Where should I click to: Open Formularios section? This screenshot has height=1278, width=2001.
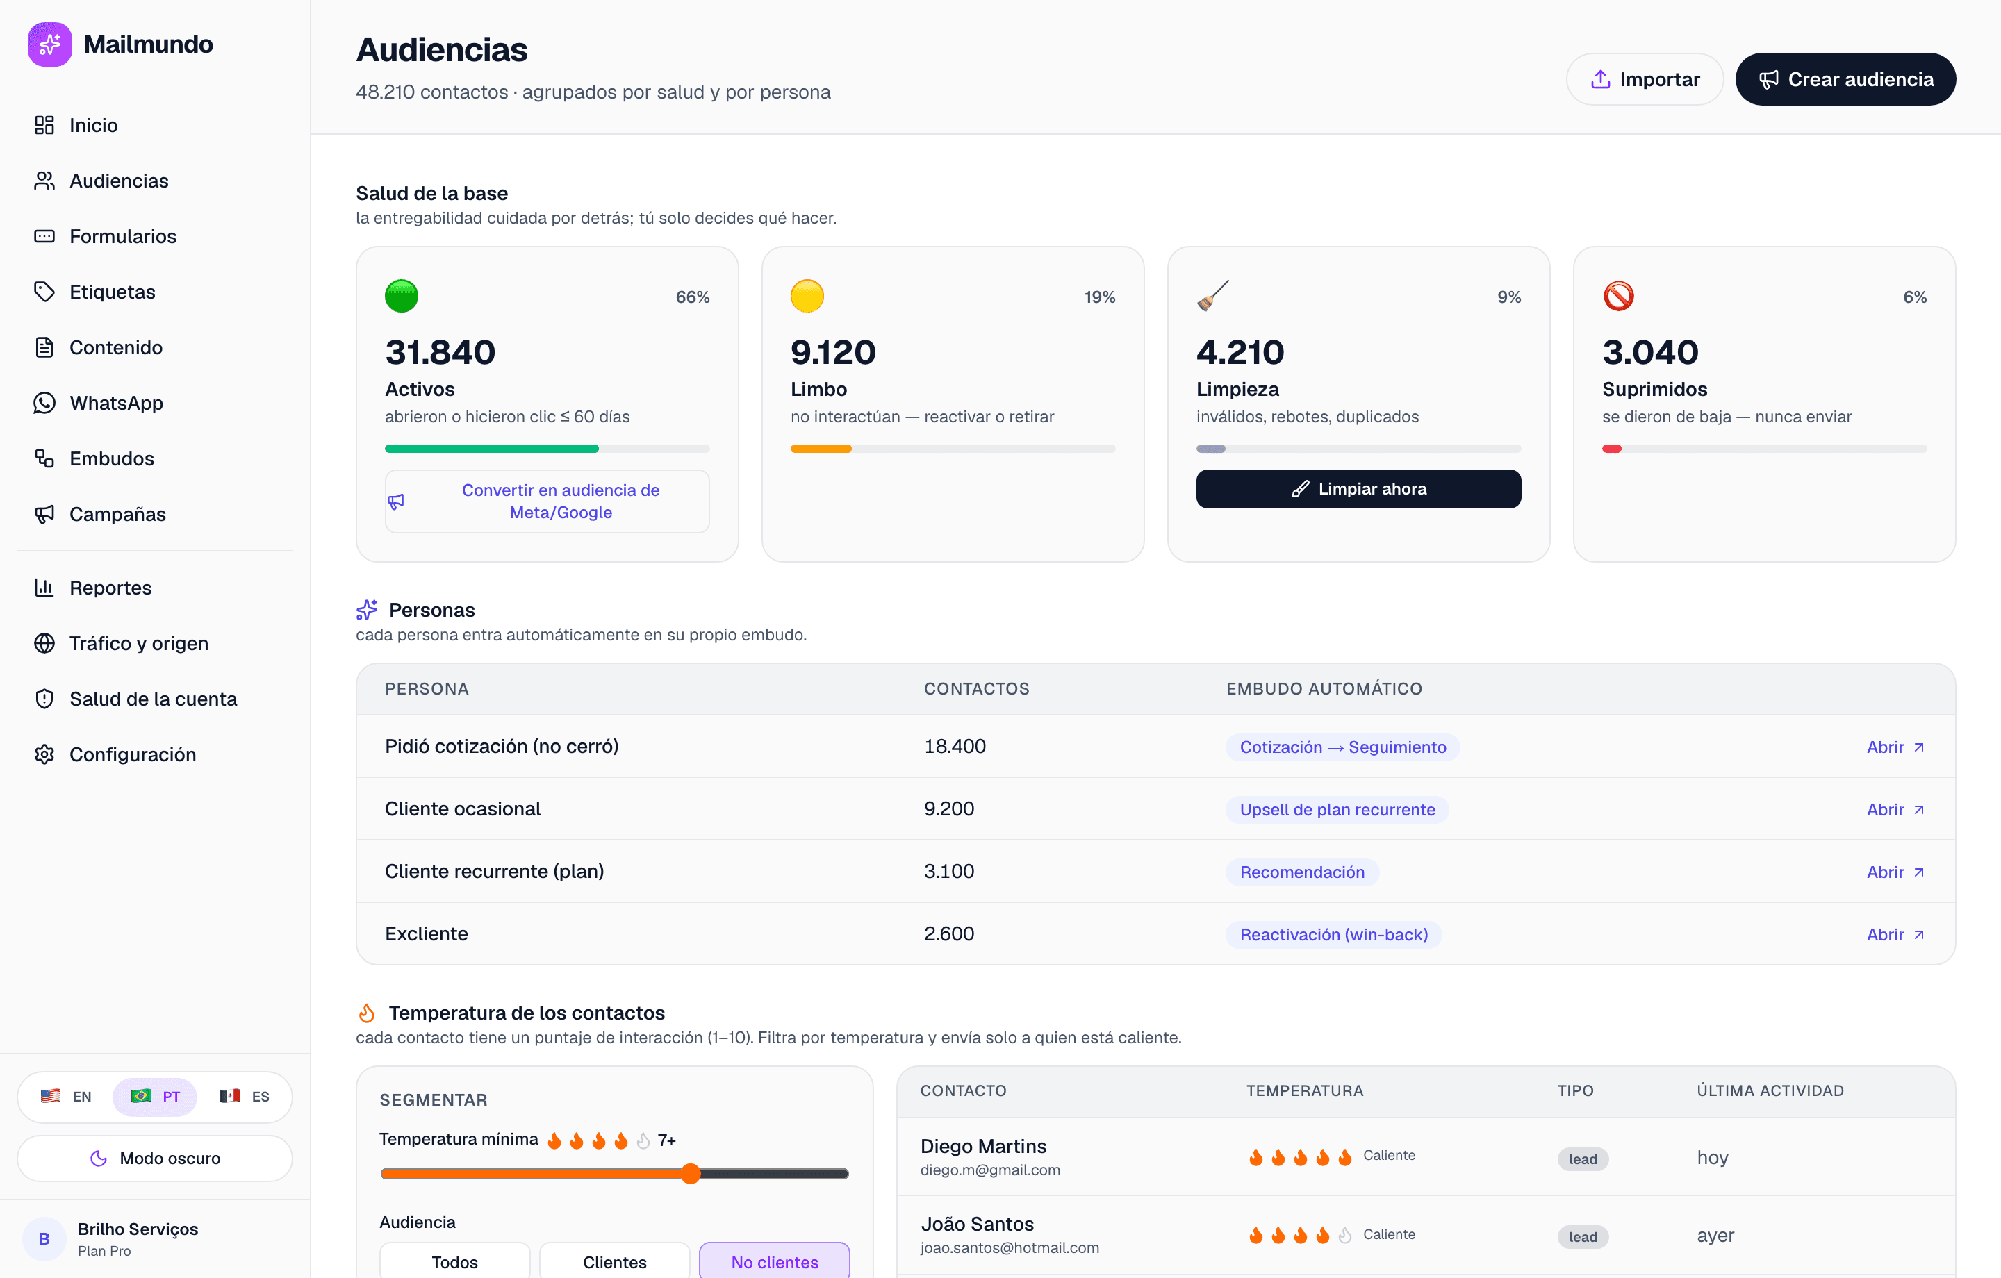click(x=154, y=236)
